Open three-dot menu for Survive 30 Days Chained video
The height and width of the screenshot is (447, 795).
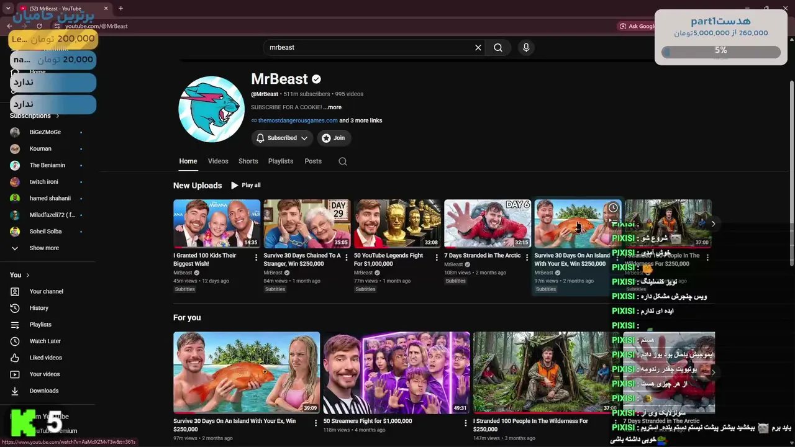(346, 257)
